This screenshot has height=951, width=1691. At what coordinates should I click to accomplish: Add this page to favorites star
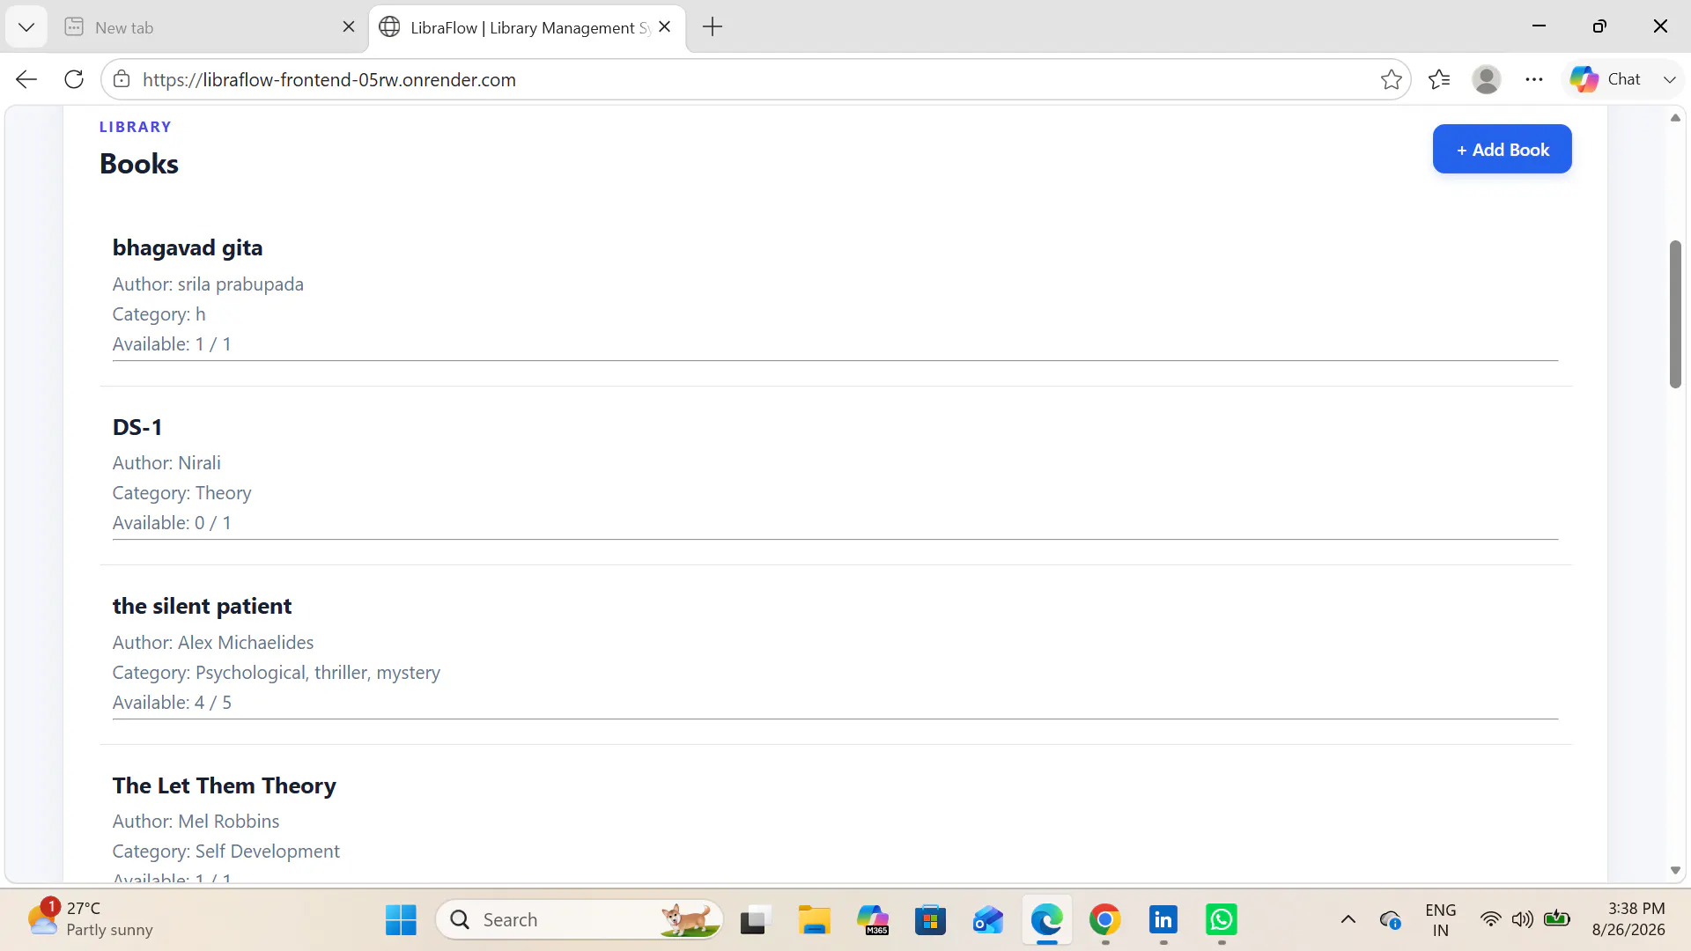tap(1392, 79)
